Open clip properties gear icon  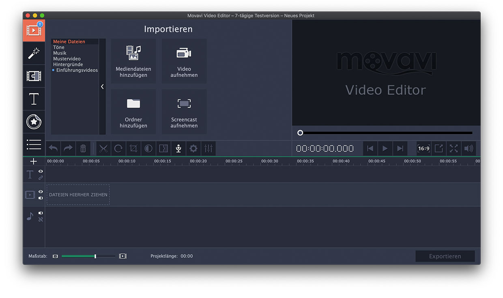(x=193, y=148)
